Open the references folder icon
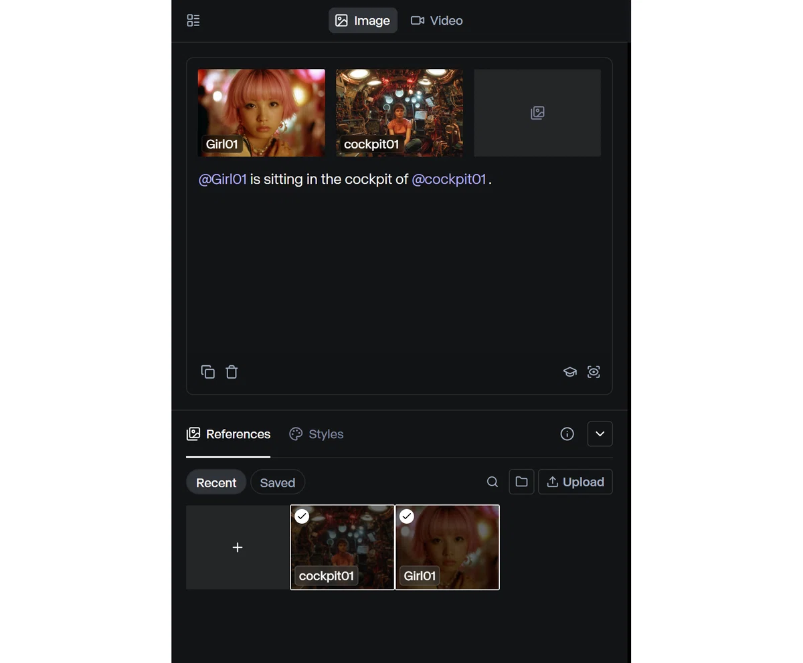Screen dimensions: 803x663 [x=521, y=482]
